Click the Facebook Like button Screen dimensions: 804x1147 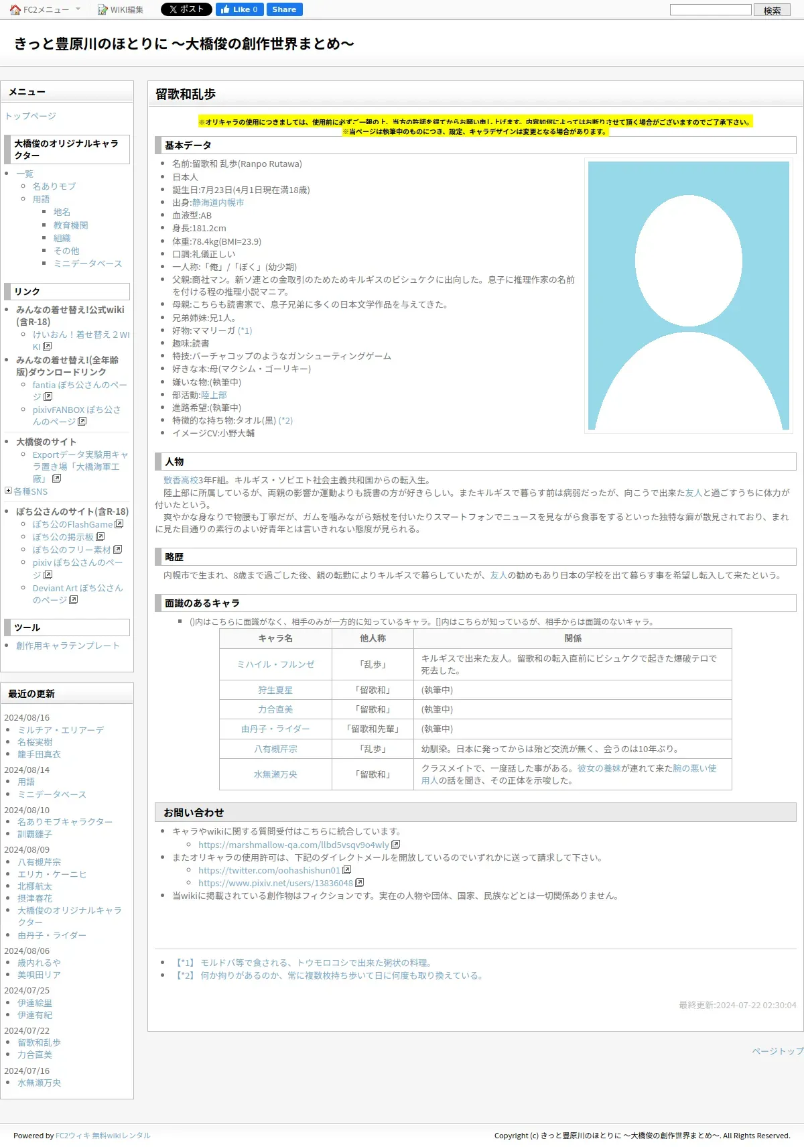pyautogui.click(x=239, y=9)
